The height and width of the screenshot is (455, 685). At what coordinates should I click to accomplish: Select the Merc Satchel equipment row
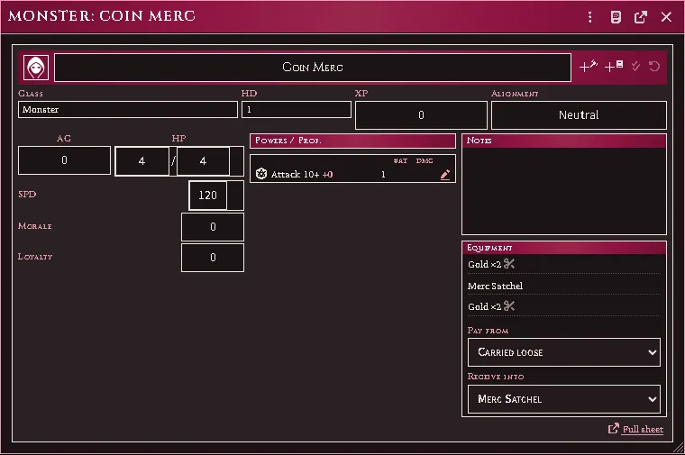[563, 286]
